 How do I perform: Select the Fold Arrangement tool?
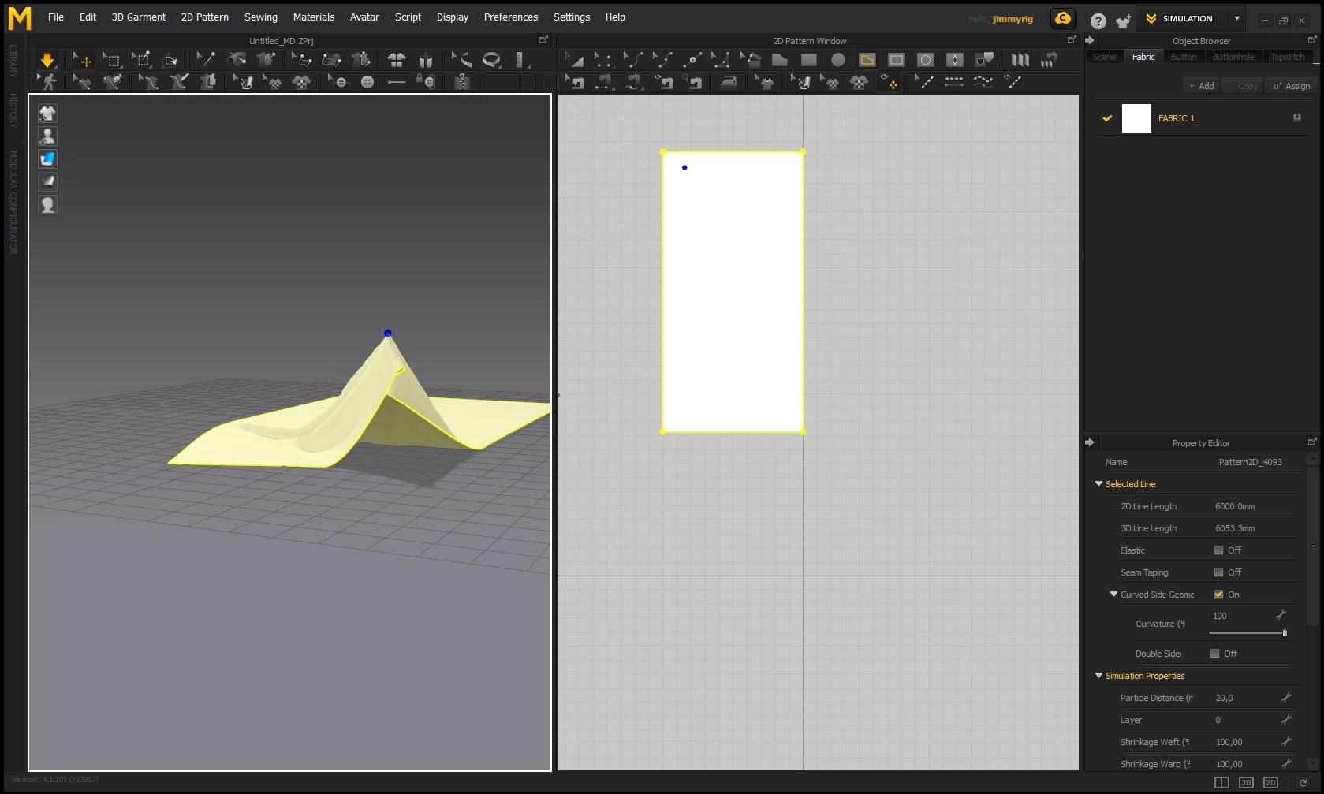(x=170, y=60)
